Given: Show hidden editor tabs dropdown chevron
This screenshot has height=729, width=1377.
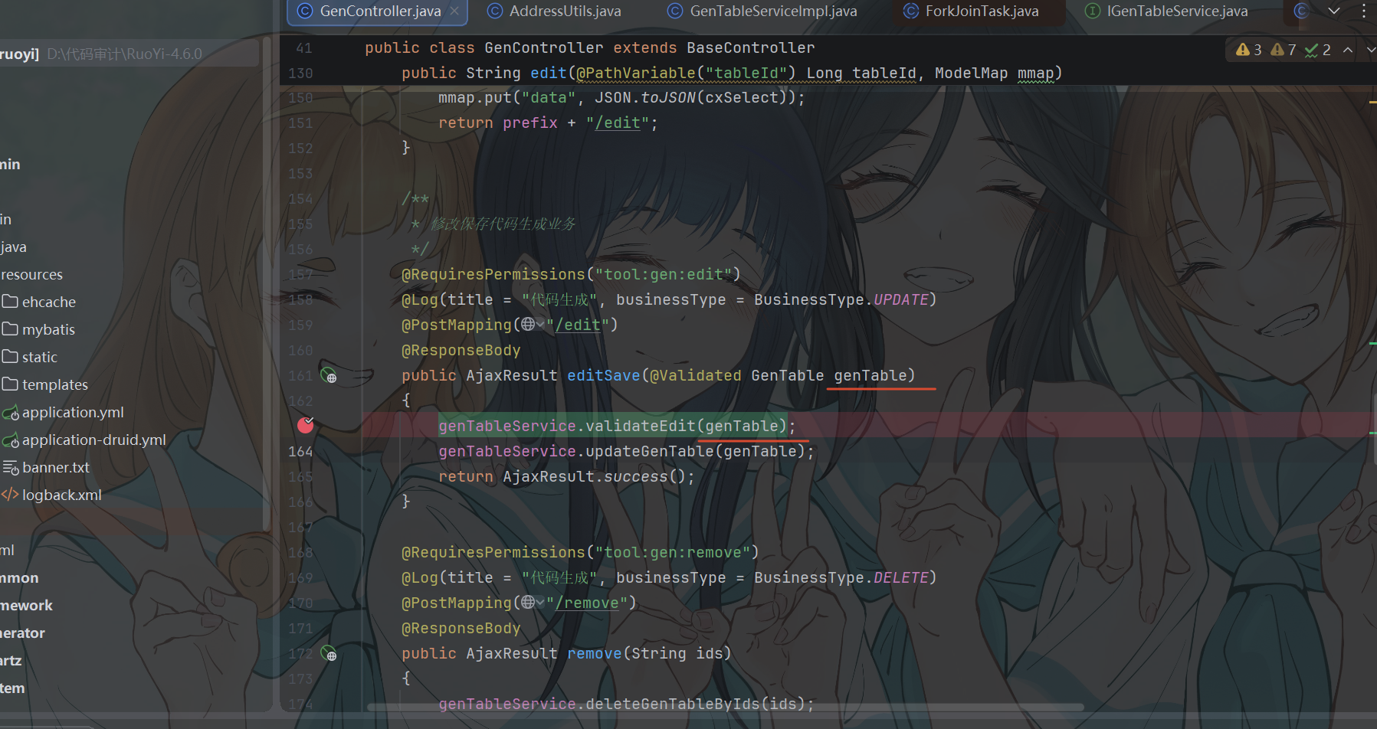Looking at the screenshot, I should point(1334,11).
